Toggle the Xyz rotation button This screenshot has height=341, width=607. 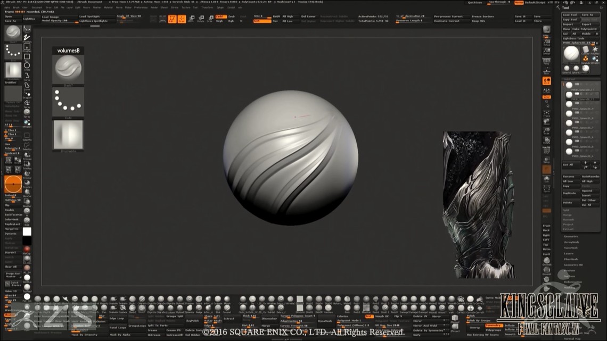click(547, 97)
